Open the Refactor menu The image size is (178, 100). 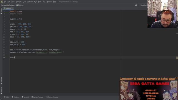coord(30,2)
